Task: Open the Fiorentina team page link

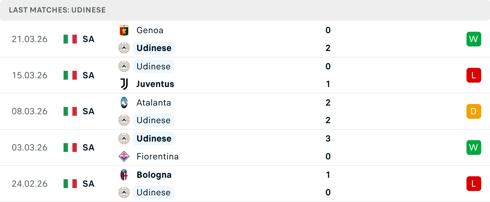Action: coord(157,156)
